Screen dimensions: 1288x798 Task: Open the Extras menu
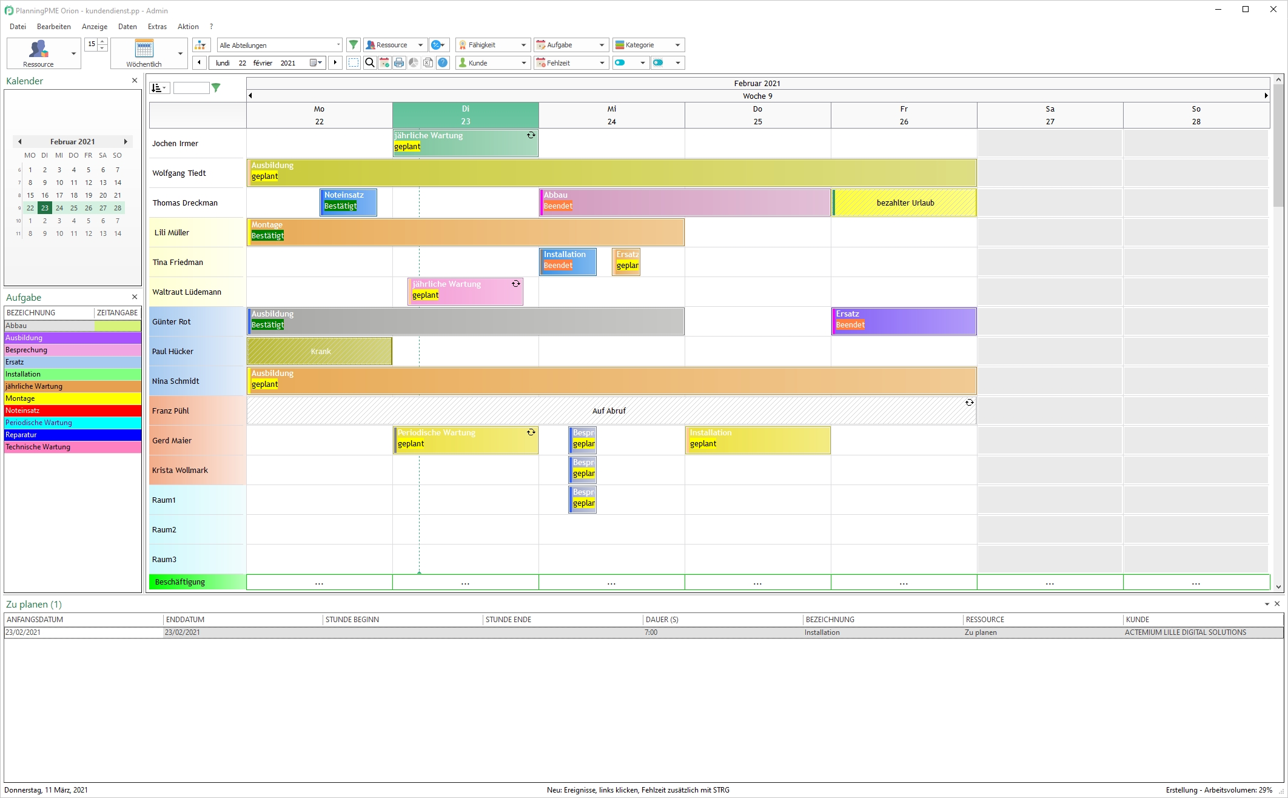(157, 27)
